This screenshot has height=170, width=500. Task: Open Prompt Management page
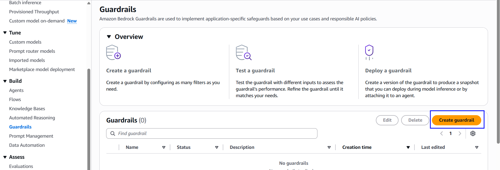pos(31,136)
